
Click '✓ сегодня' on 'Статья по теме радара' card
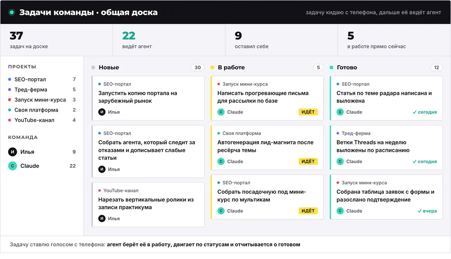pyautogui.click(x=424, y=112)
